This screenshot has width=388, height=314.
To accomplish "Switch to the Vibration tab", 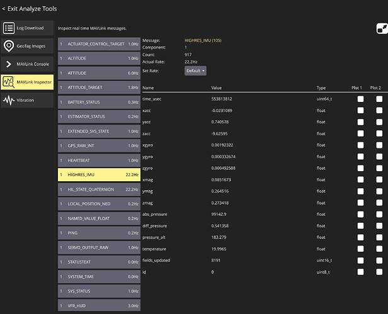I will [26, 100].
